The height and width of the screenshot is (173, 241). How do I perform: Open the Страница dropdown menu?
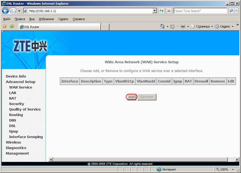tap(202, 27)
